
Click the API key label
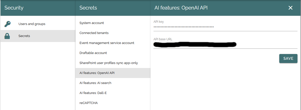[x=159, y=22]
